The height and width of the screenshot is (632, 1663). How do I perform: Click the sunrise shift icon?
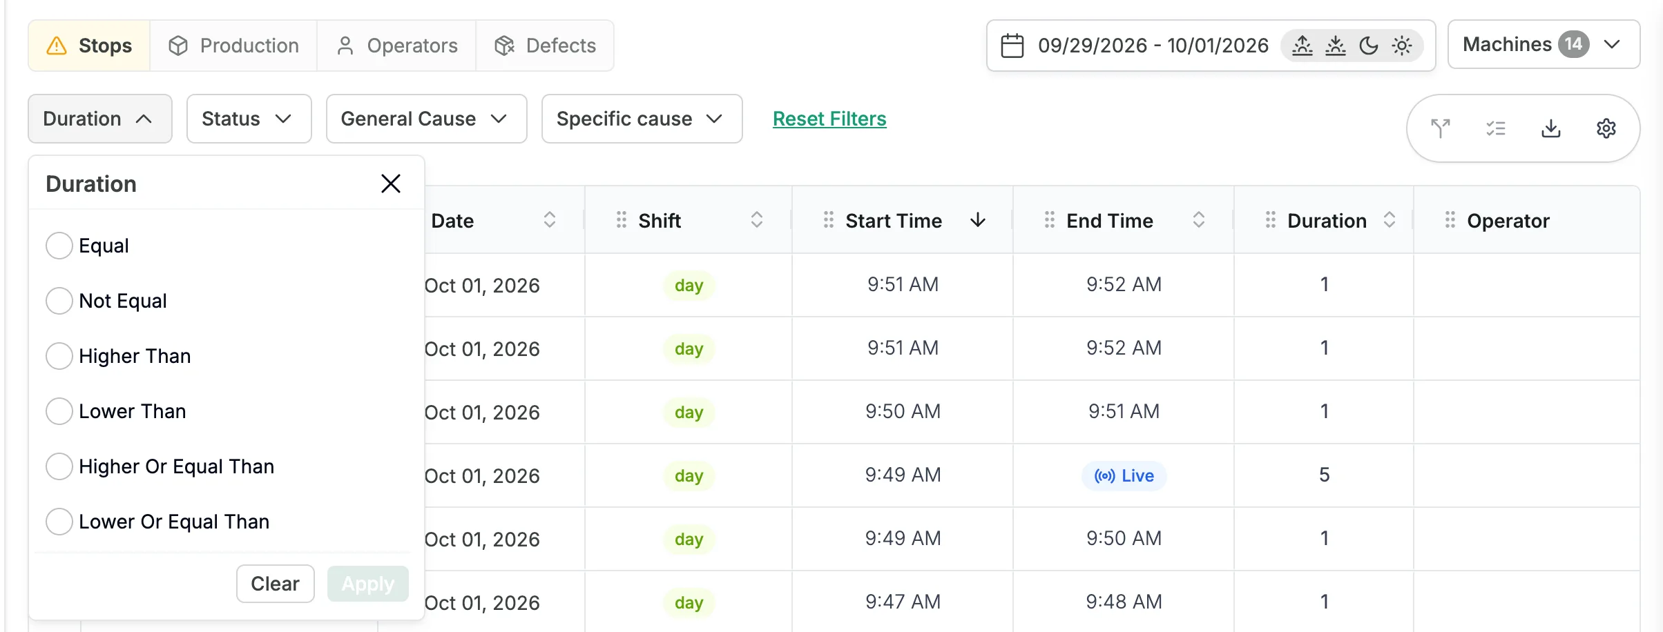1302,46
